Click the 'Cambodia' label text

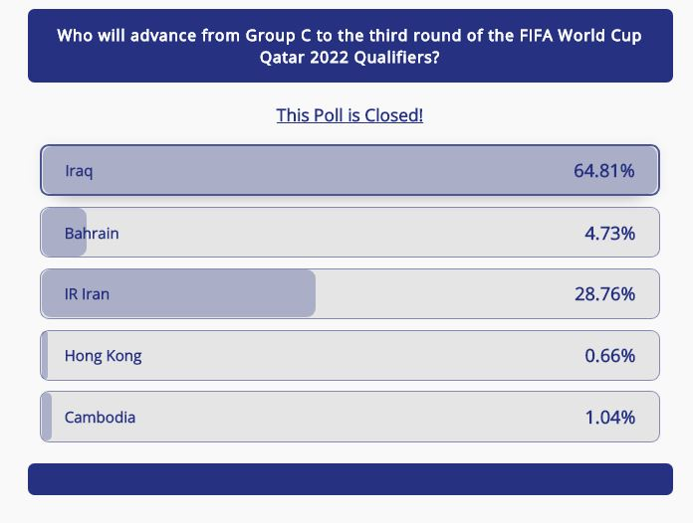(100, 417)
